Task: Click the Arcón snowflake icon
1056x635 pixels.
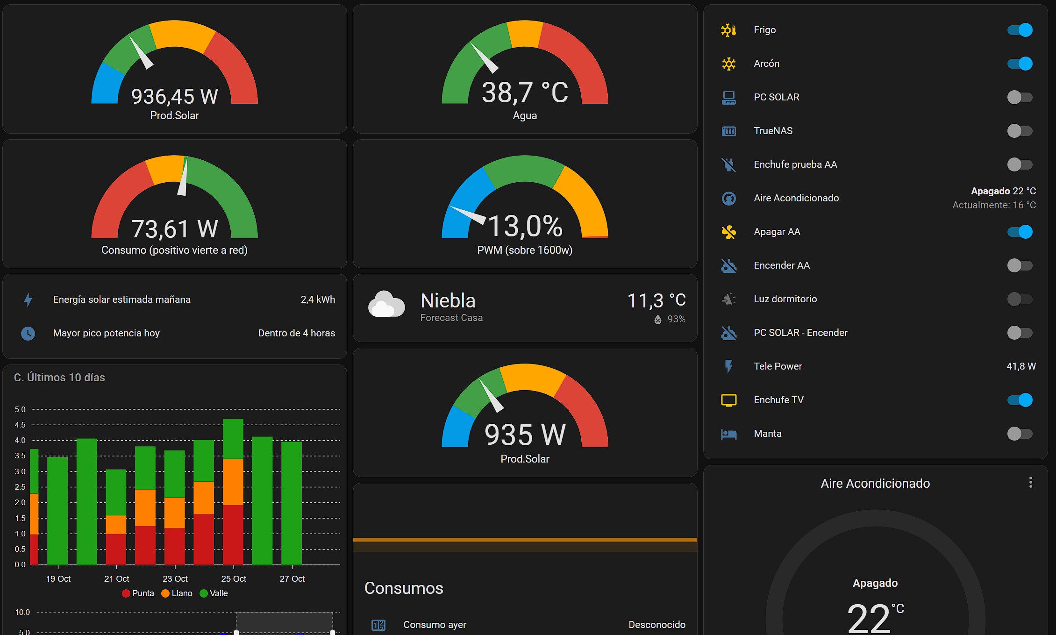Action: (728, 64)
